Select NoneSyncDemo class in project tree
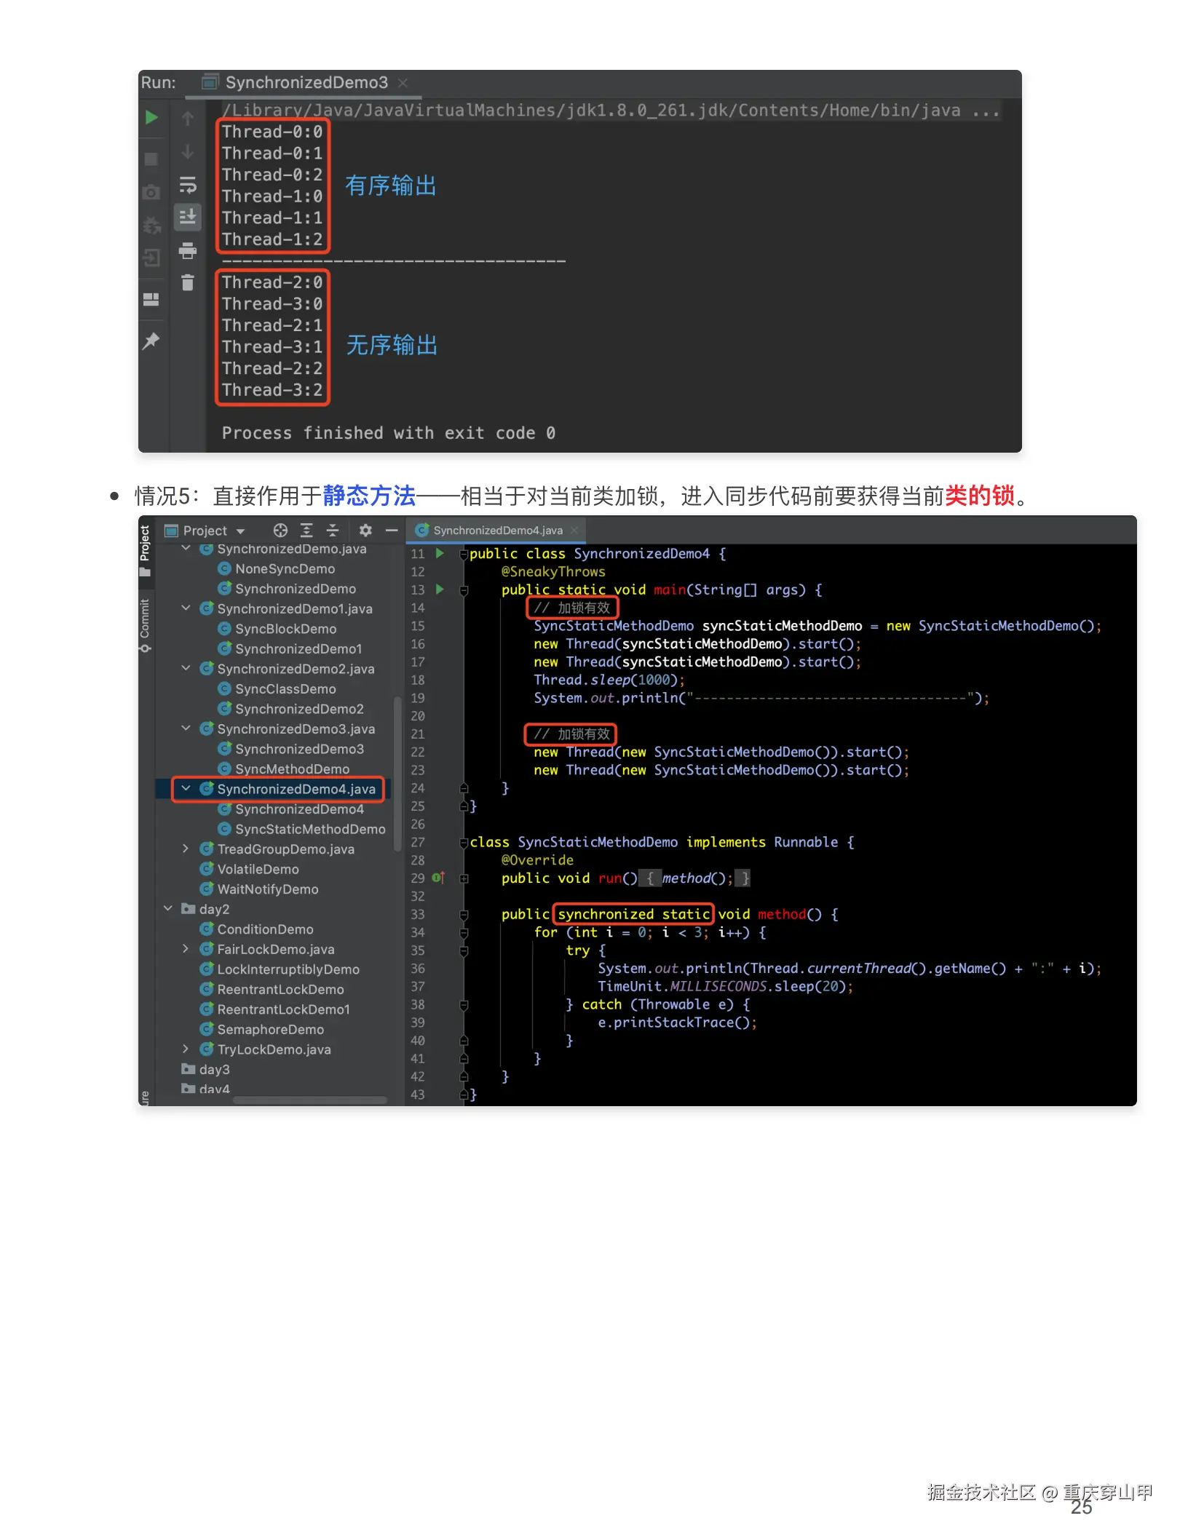The image size is (1188, 1537). pyautogui.click(x=277, y=569)
